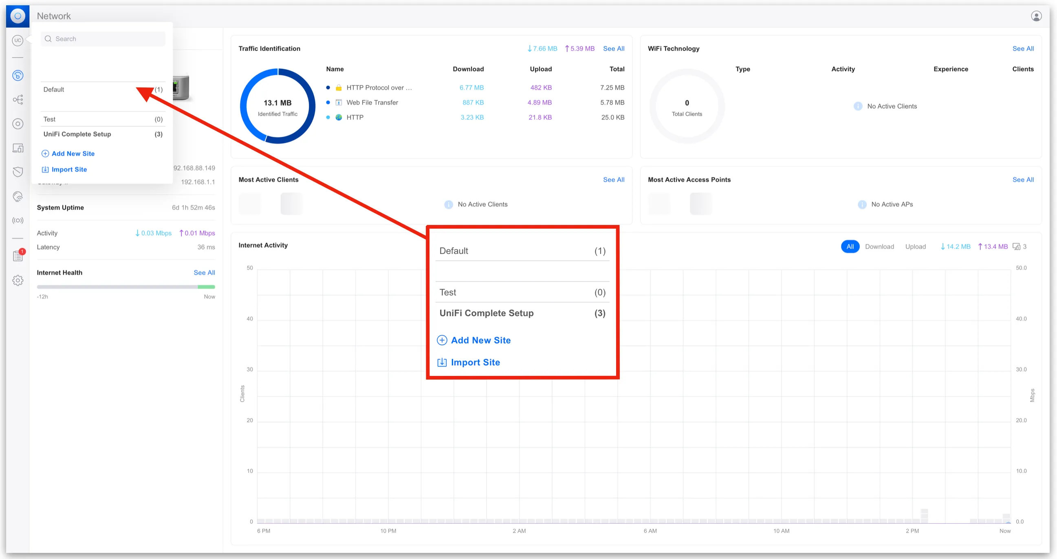Open the user account icon top right

point(1036,16)
